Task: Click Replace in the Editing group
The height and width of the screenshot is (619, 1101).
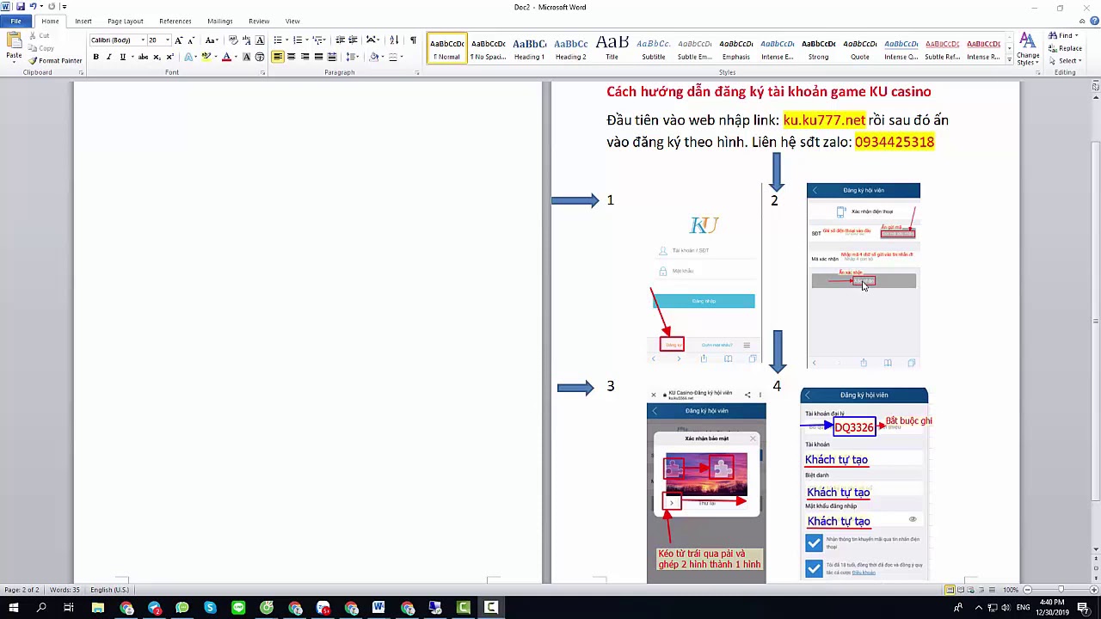Action: click(x=1065, y=48)
